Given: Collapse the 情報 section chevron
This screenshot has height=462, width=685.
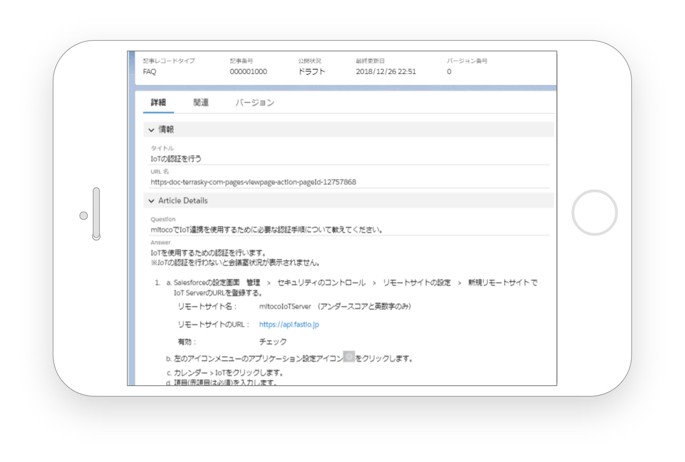Looking at the screenshot, I should (151, 130).
